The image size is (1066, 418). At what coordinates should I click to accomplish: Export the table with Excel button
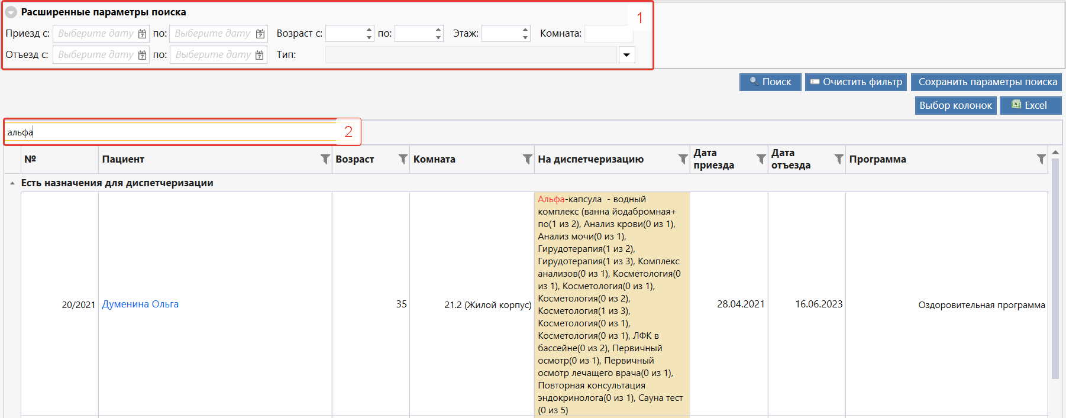point(1030,105)
